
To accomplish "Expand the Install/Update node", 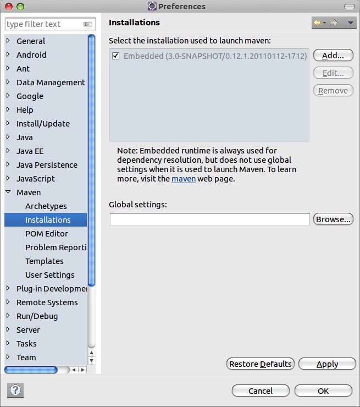I will (x=8, y=123).
